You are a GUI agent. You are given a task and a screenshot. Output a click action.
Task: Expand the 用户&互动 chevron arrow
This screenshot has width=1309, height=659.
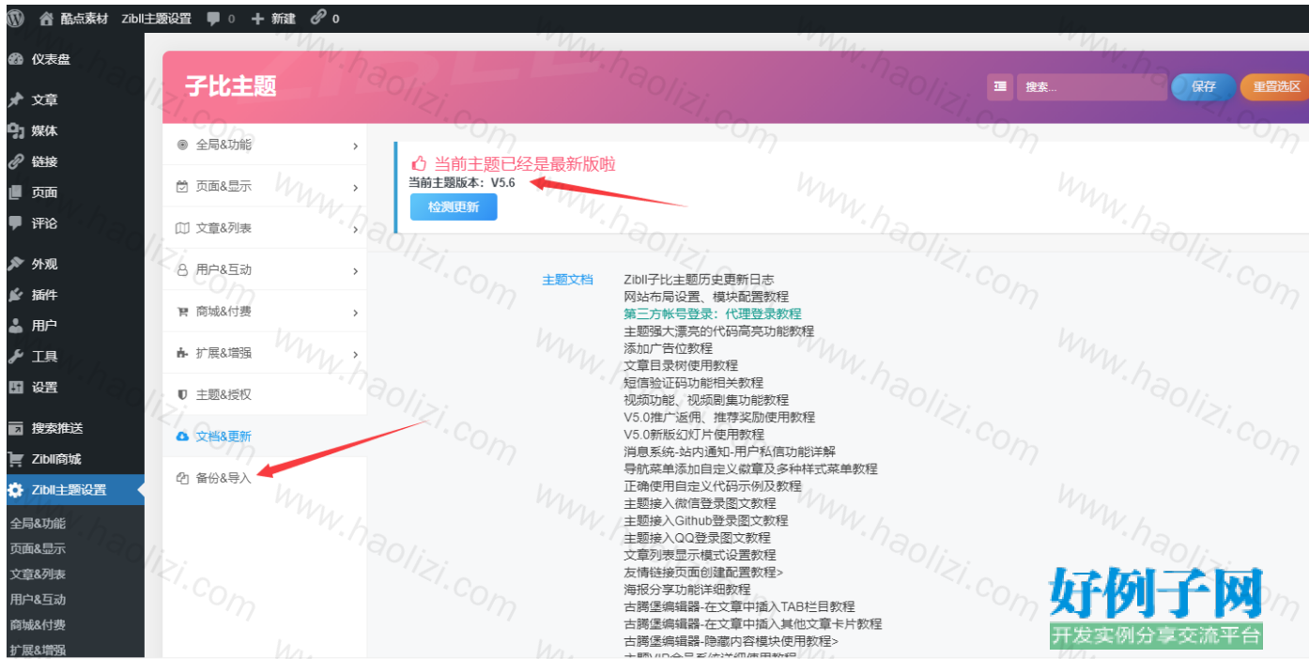(x=356, y=271)
